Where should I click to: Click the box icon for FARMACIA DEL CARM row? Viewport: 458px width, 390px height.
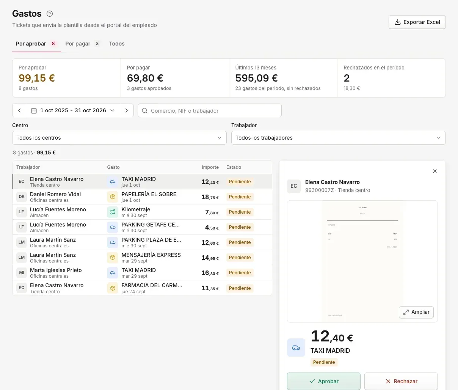pyautogui.click(x=113, y=288)
